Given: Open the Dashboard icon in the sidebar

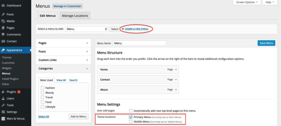Looking at the screenshot, I should pyautogui.click(x=3, y=5).
